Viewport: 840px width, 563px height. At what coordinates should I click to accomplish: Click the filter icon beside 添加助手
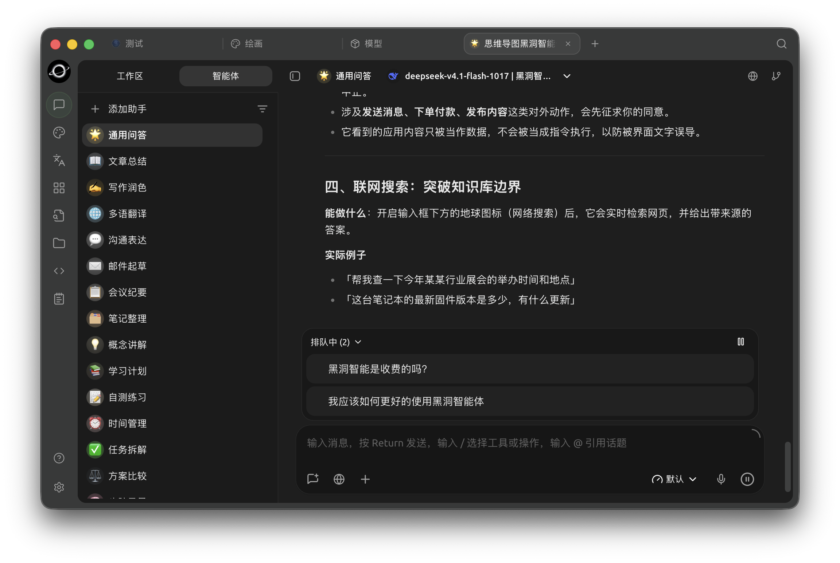262,109
